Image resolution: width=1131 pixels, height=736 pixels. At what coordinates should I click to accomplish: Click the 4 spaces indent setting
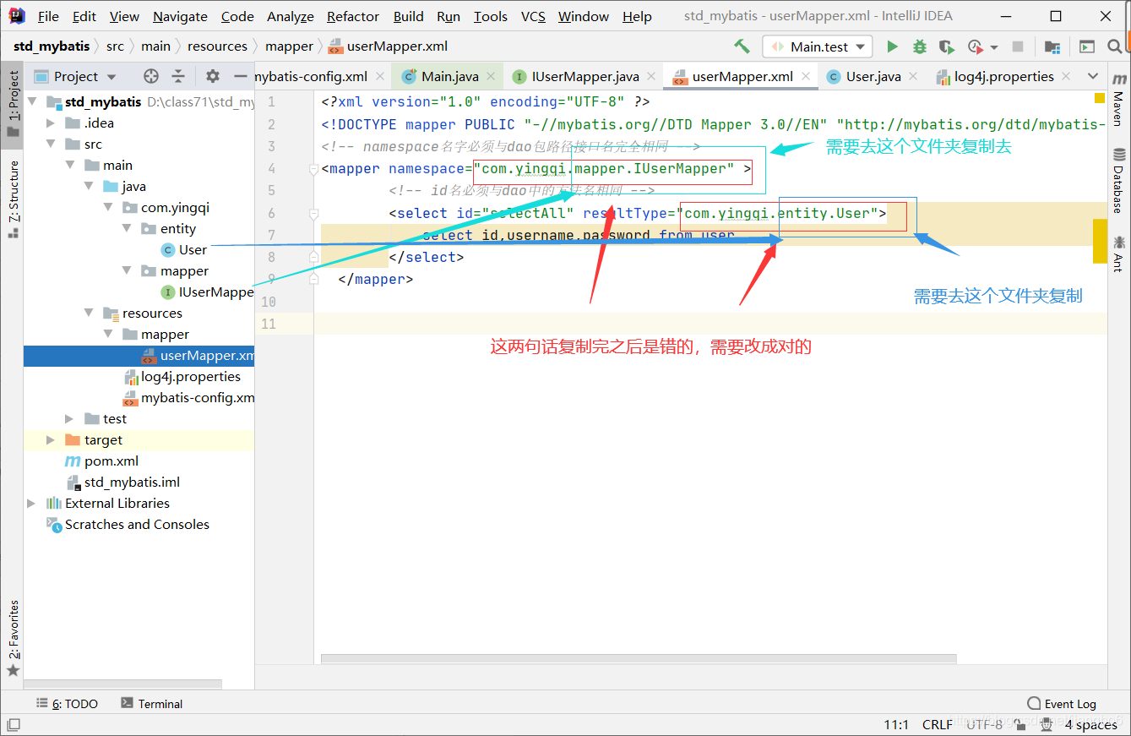click(x=1090, y=724)
